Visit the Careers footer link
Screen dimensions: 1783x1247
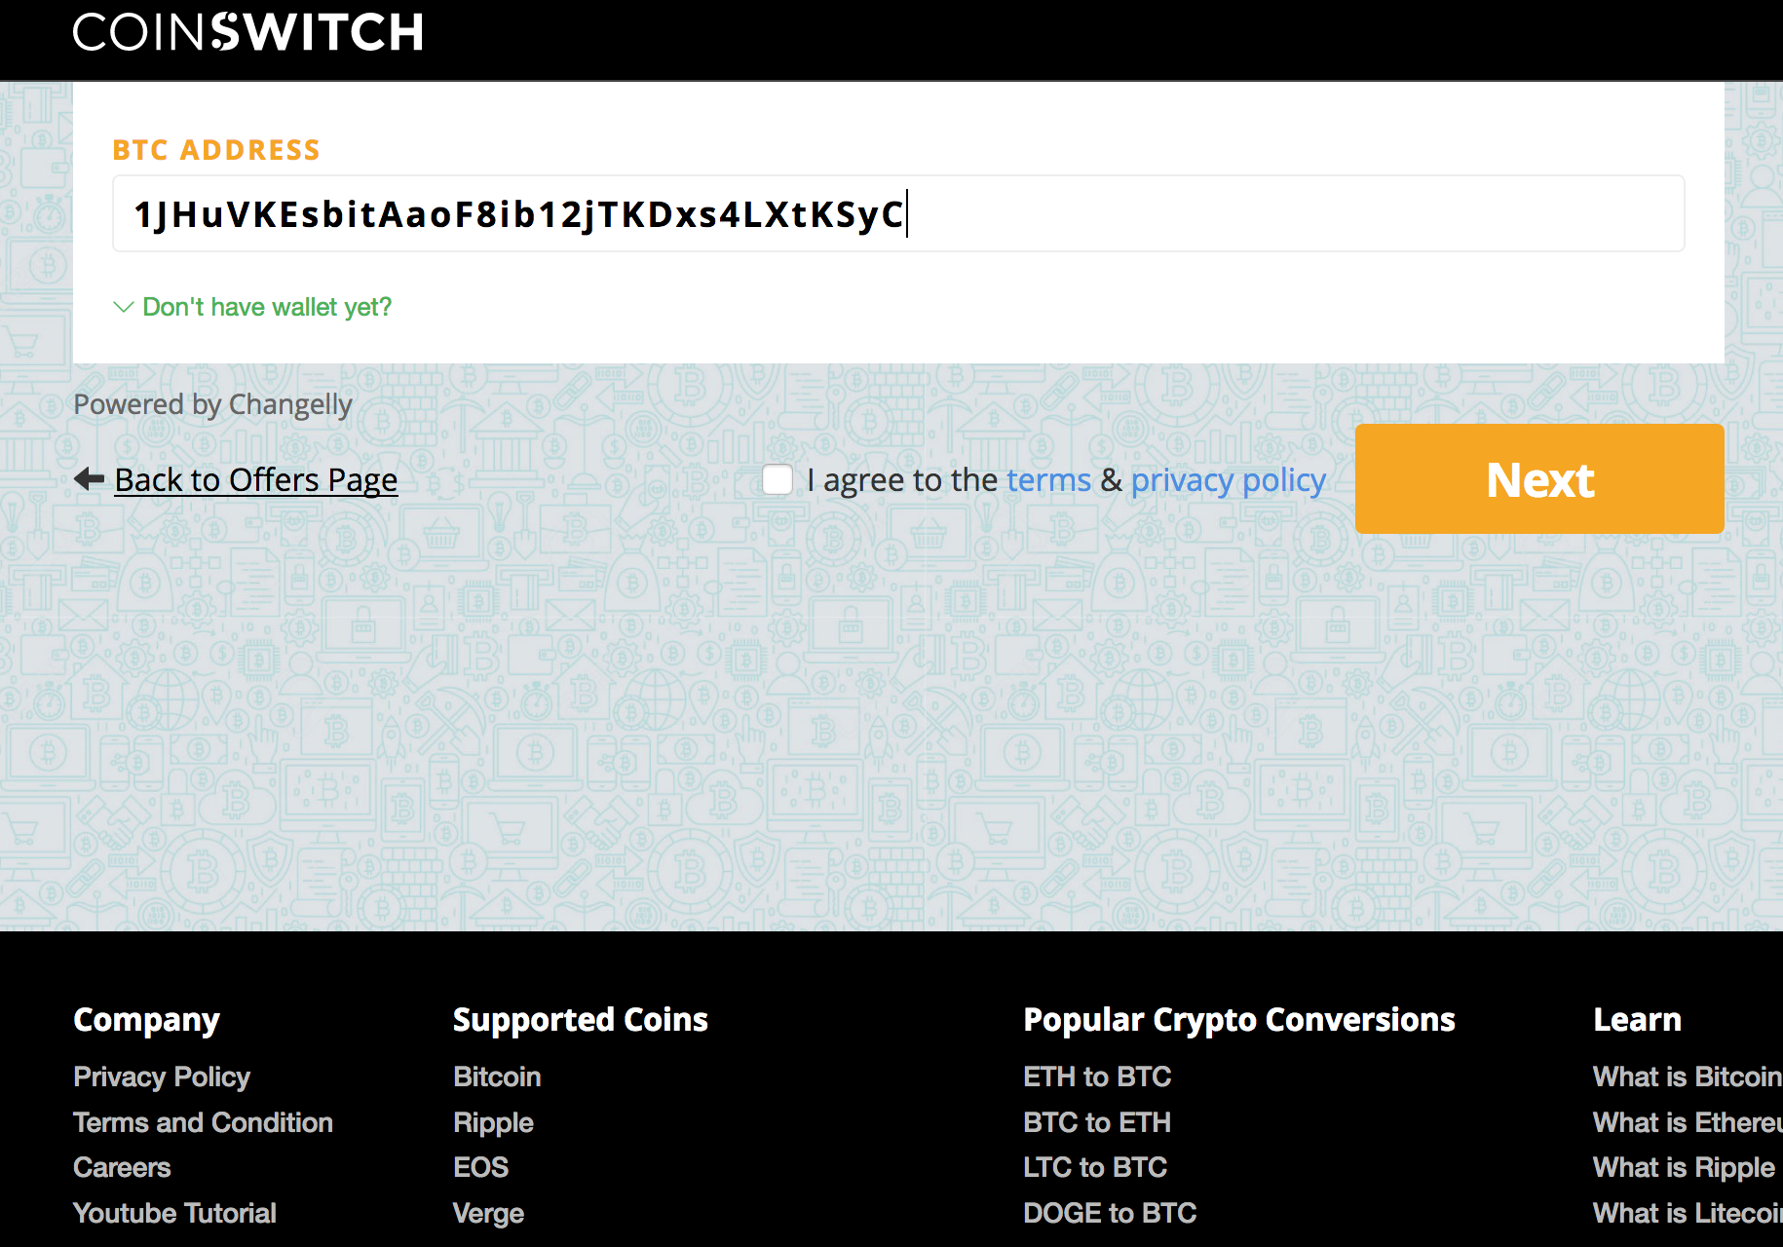pyautogui.click(x=123, y=1167)
